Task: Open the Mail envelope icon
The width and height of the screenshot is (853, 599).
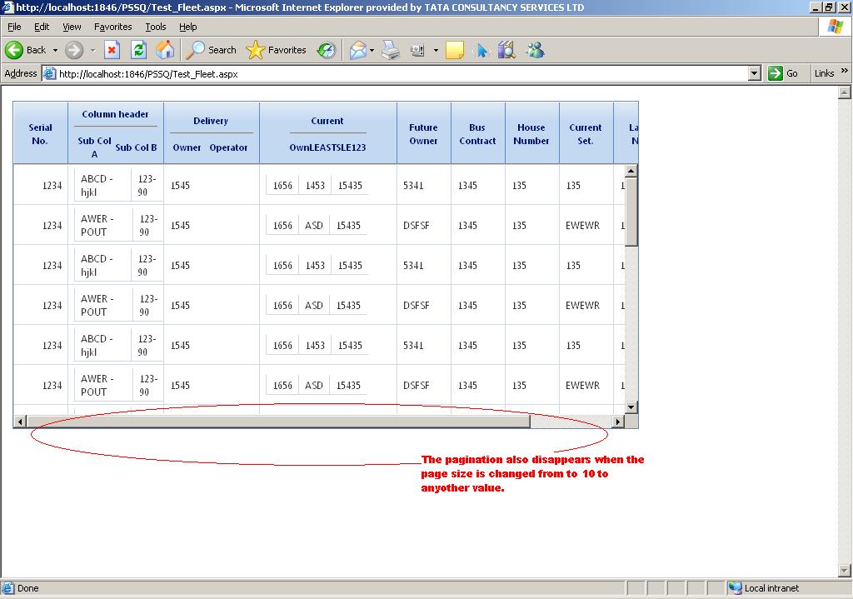Action: pyautogui.click(x=358, y=50)
